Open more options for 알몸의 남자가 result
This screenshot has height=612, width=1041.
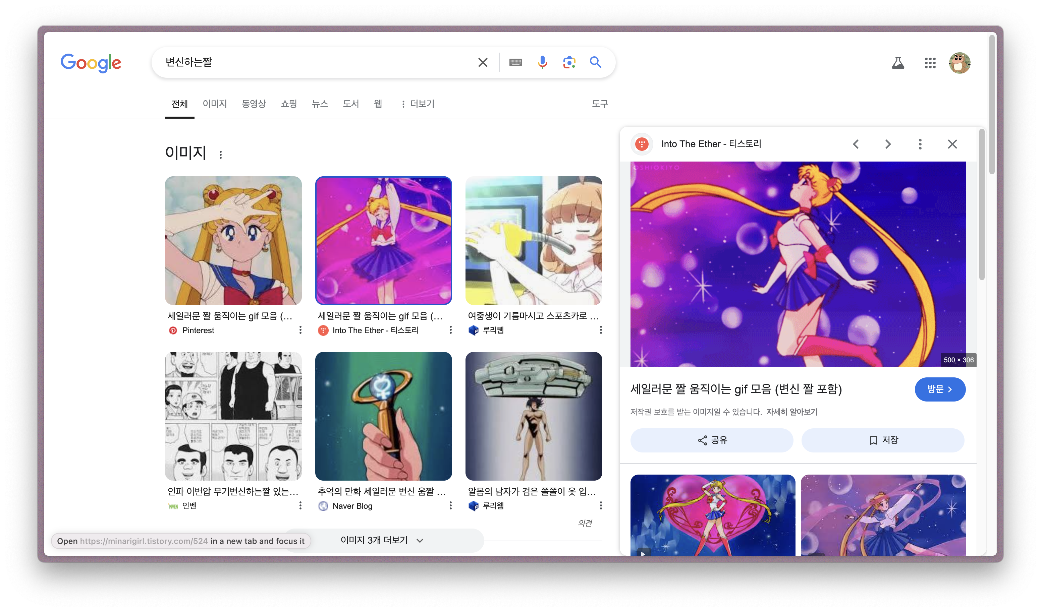601,505
